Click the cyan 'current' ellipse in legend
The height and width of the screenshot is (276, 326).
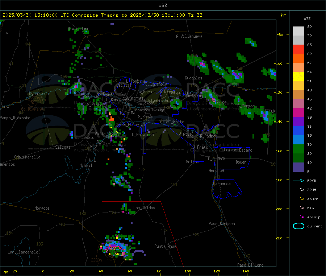point(298,226)
